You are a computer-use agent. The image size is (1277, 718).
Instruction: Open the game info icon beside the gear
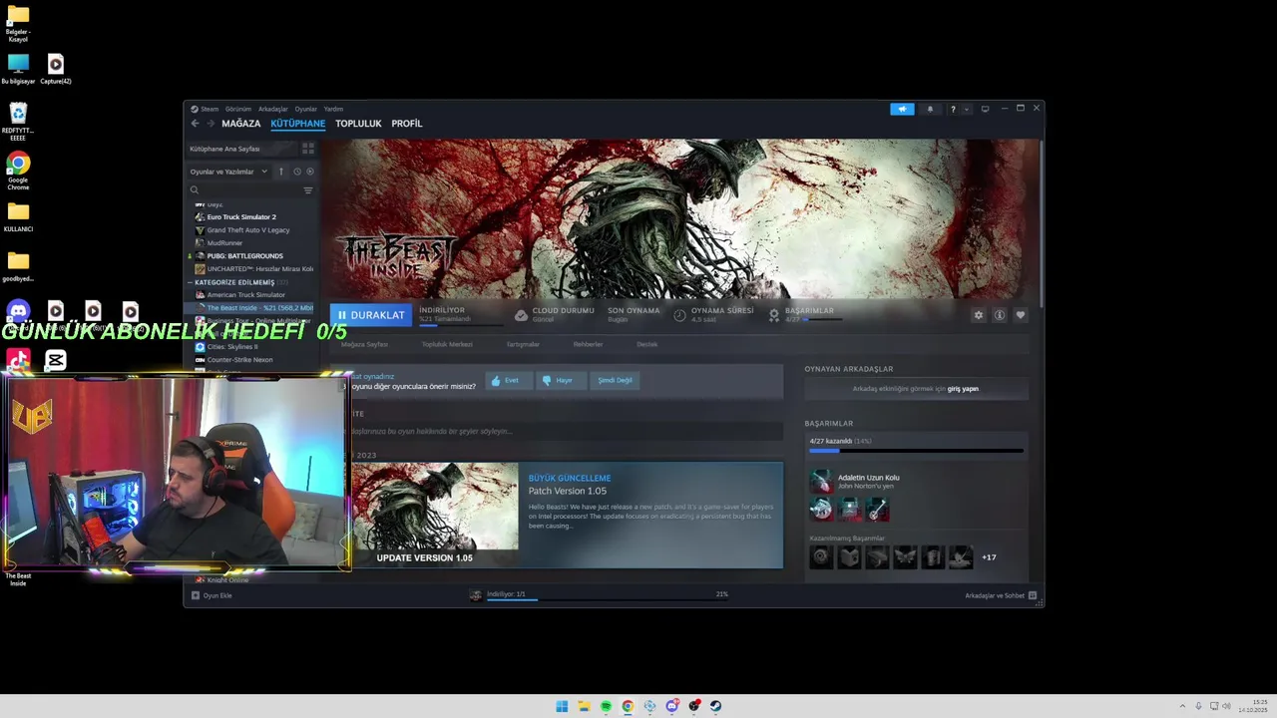1000,315
